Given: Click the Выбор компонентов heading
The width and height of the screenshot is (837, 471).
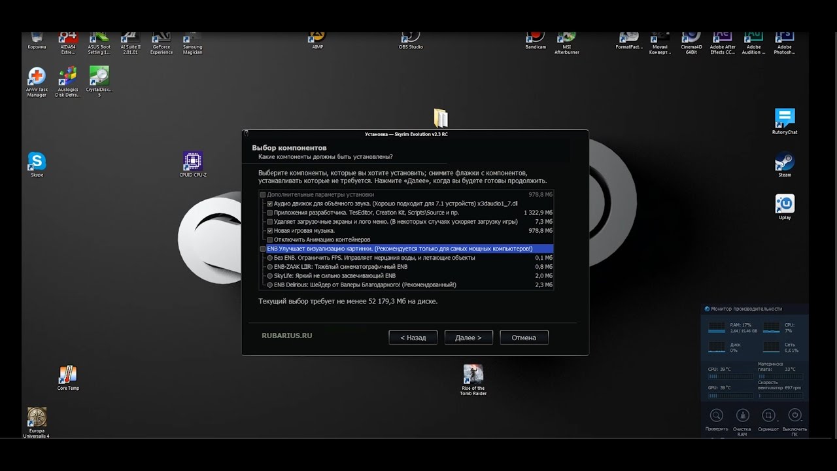Looking at the screenshot, I should pyautogui.click(x=289, y=148).
